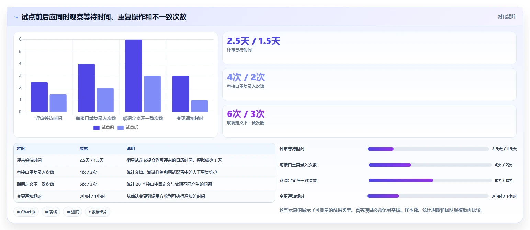
Task: Toggle the 试点前 legend swatch in the chart
Action: coord(97,128)
